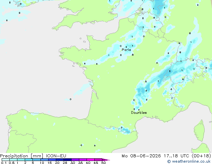Pick the 40–45 mm bright magenta legend swatch
The image size is (212, 164).
(91, 160)
